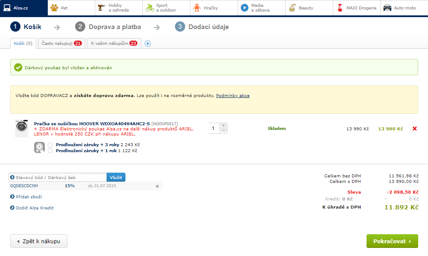Open the Podmínky akce link
The height and width of the screenshot is (256, 428).
coord(233,95)
